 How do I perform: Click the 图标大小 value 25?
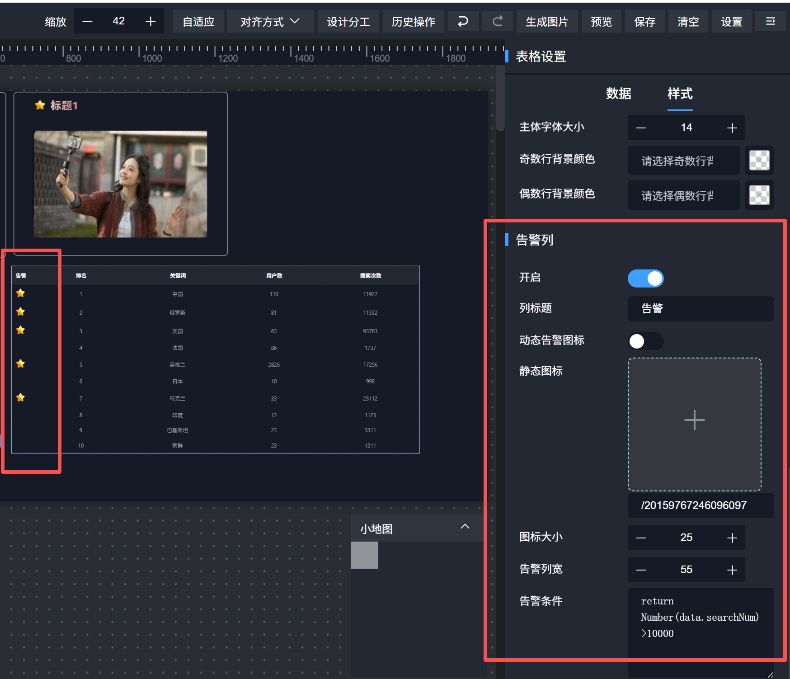pos(687,538)
